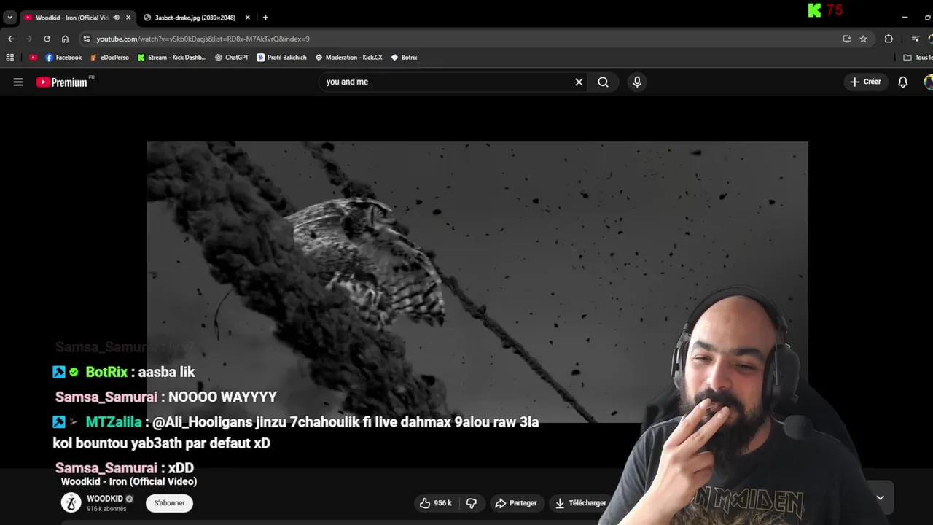Viewport: 933px width, 525px height.
Task: Clear the search box with the X
Action: 579,82
